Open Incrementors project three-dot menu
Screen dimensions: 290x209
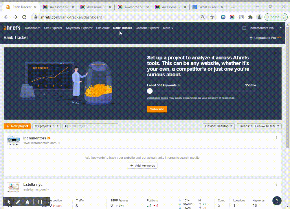pos(276,138)
